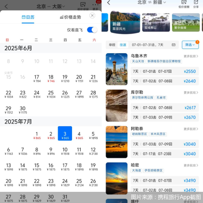203x203 pixels.
Task: Pick July 5 priced ¥1898
Action: click(93, 135)
